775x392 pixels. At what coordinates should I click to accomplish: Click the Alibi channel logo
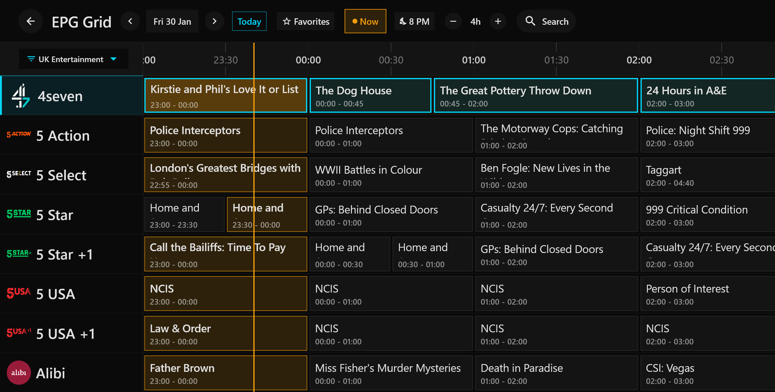click(x=19, y=372)
